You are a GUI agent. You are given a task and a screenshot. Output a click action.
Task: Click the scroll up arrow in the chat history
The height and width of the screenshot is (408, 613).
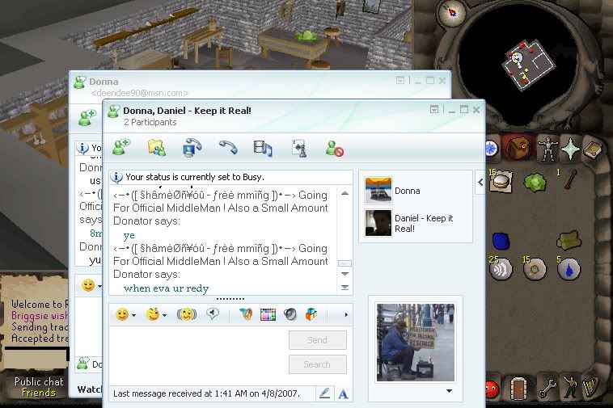pyautogui.click(x=345, y=193)
